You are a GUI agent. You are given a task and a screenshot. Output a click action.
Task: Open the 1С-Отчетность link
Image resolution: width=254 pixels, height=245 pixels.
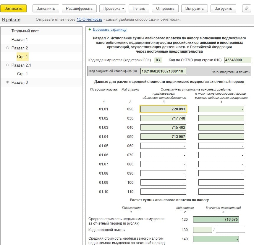tap(89, 20)
